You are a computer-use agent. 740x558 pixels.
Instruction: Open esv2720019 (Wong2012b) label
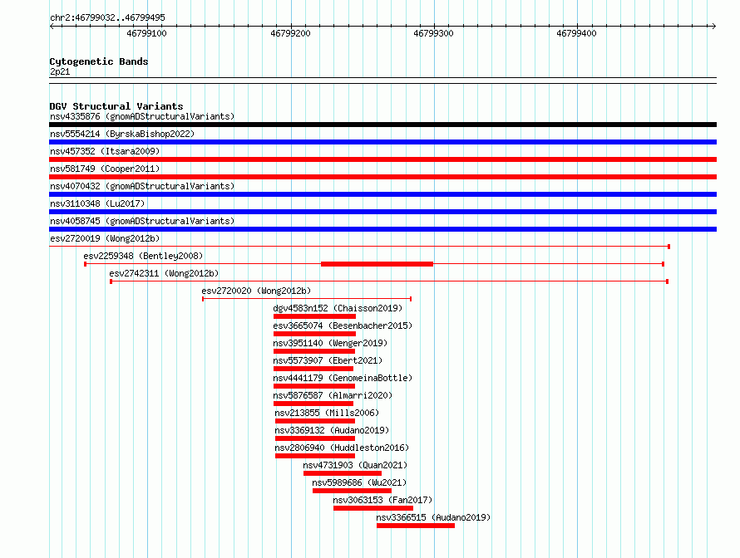[x=105, y=238]
